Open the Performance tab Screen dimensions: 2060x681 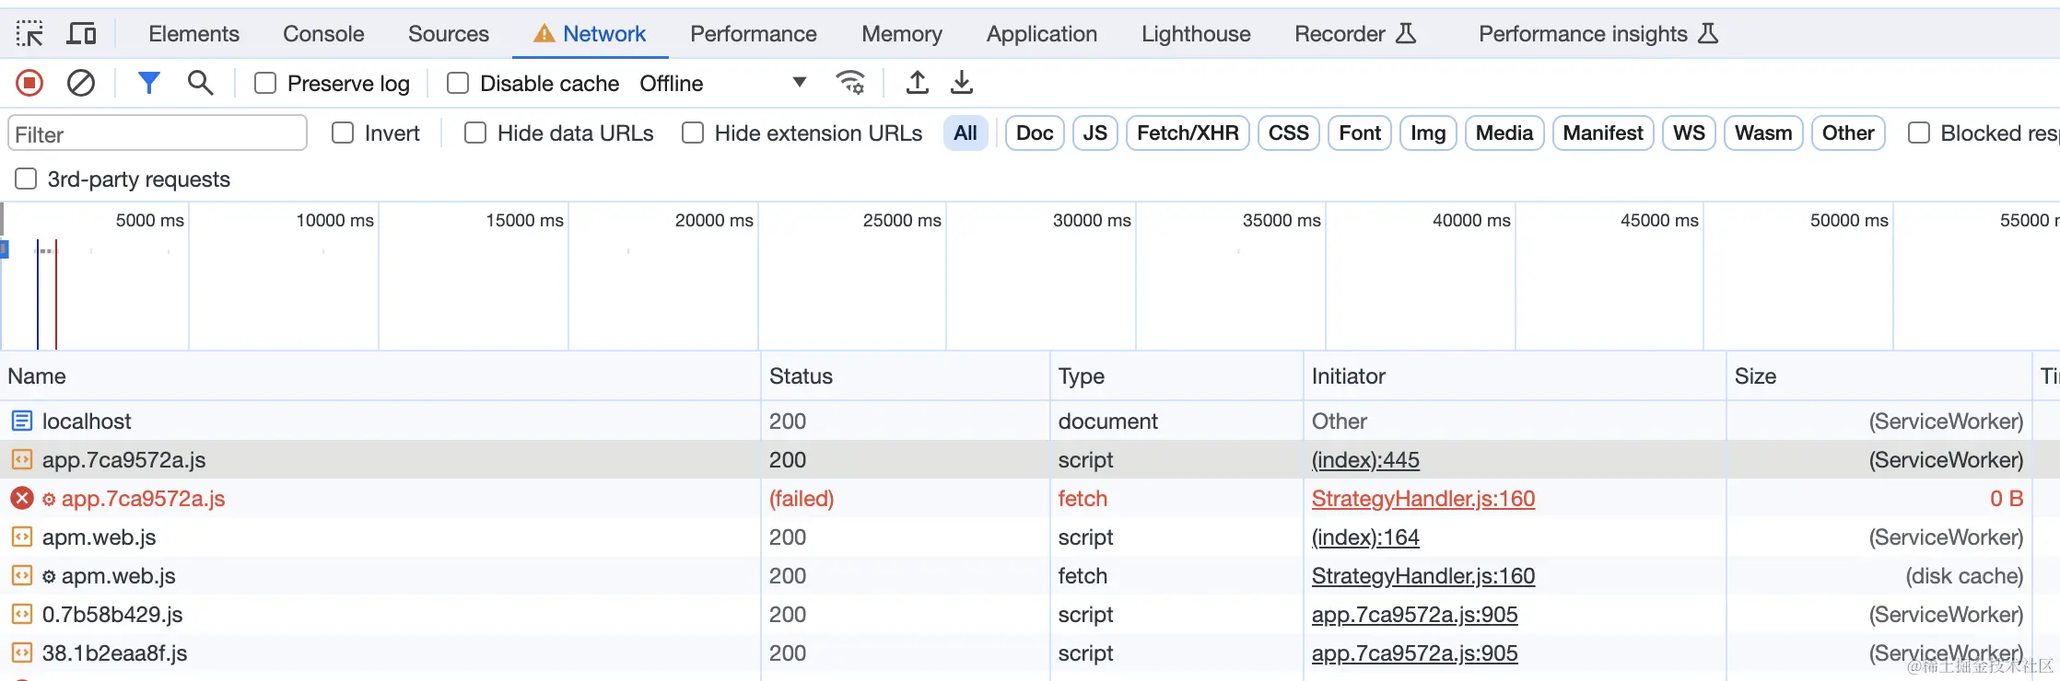point(754,34)
